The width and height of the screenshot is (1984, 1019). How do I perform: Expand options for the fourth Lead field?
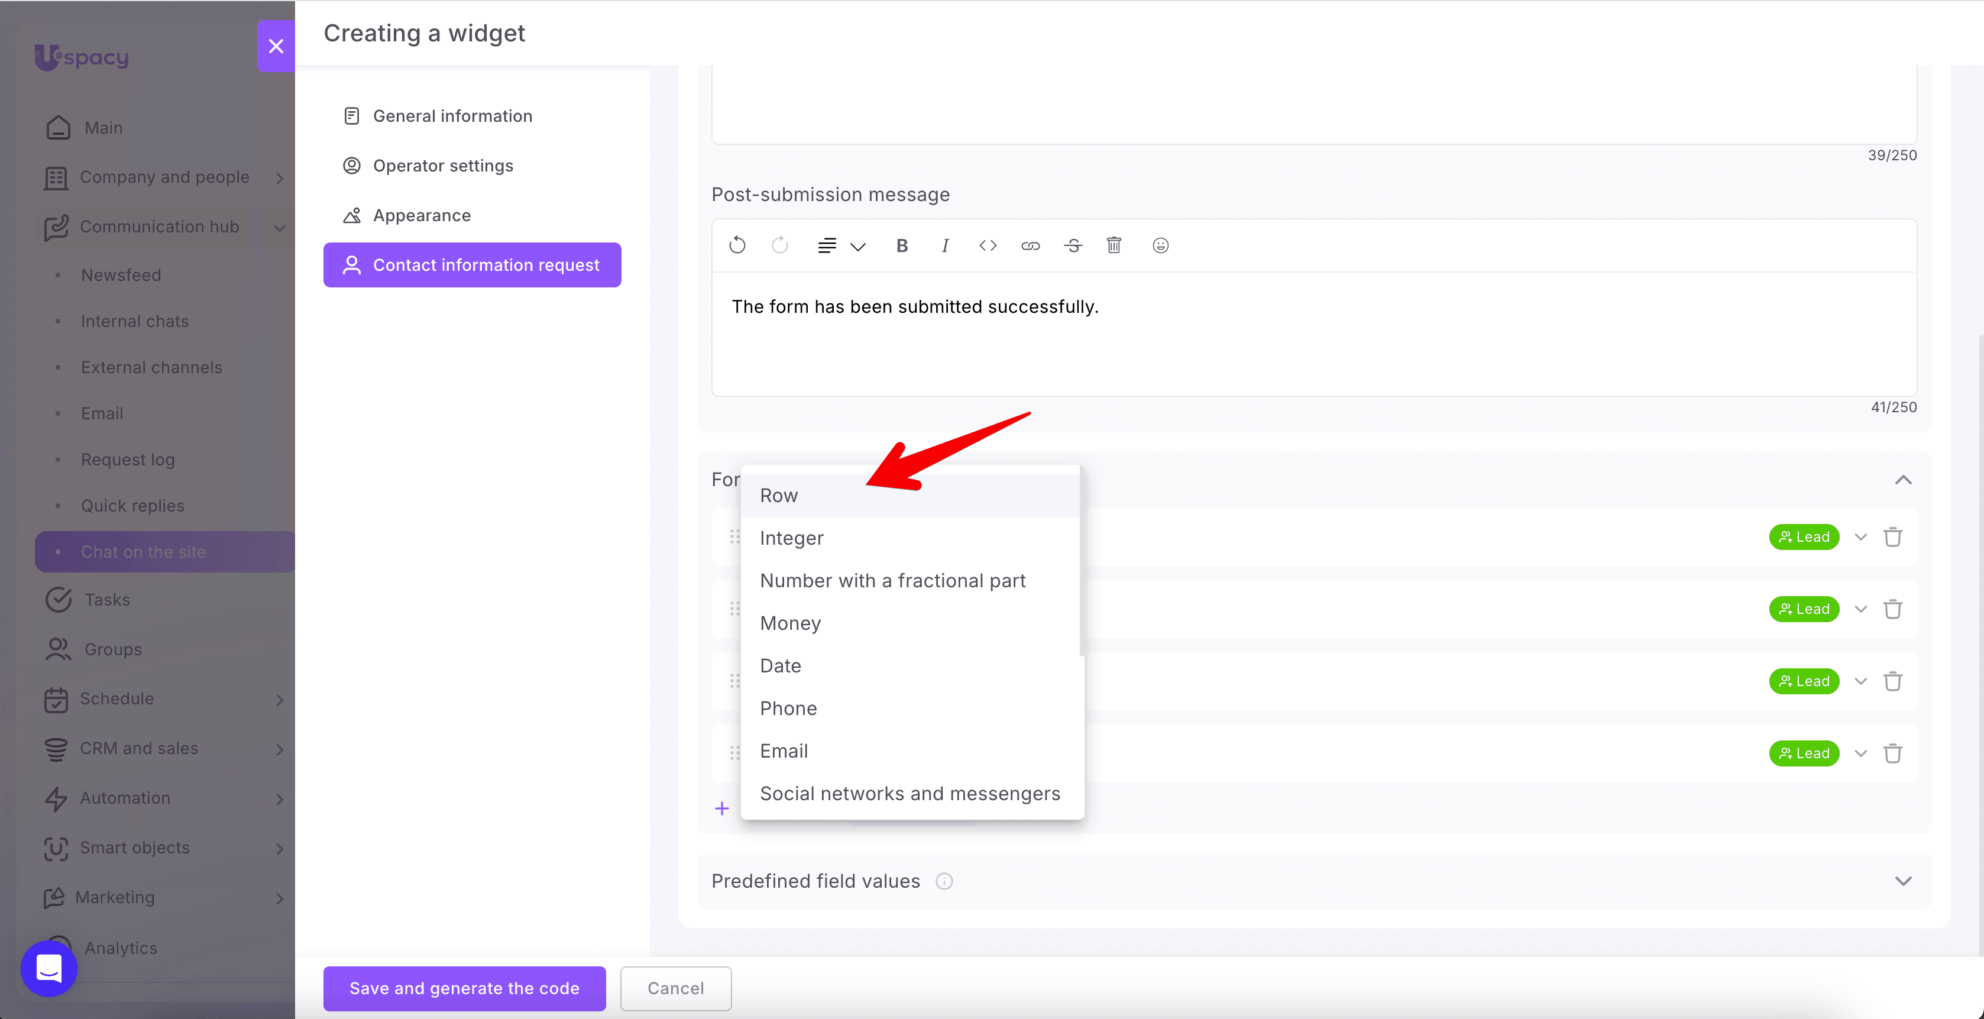click(x=1861, y=753)
